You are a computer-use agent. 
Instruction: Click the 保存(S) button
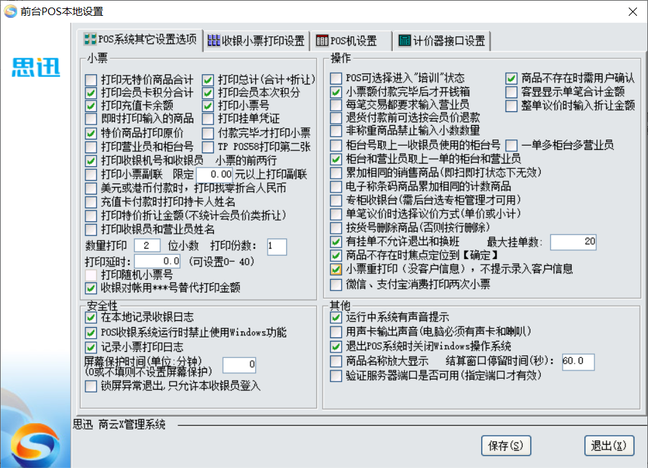(x=506, y=445)
